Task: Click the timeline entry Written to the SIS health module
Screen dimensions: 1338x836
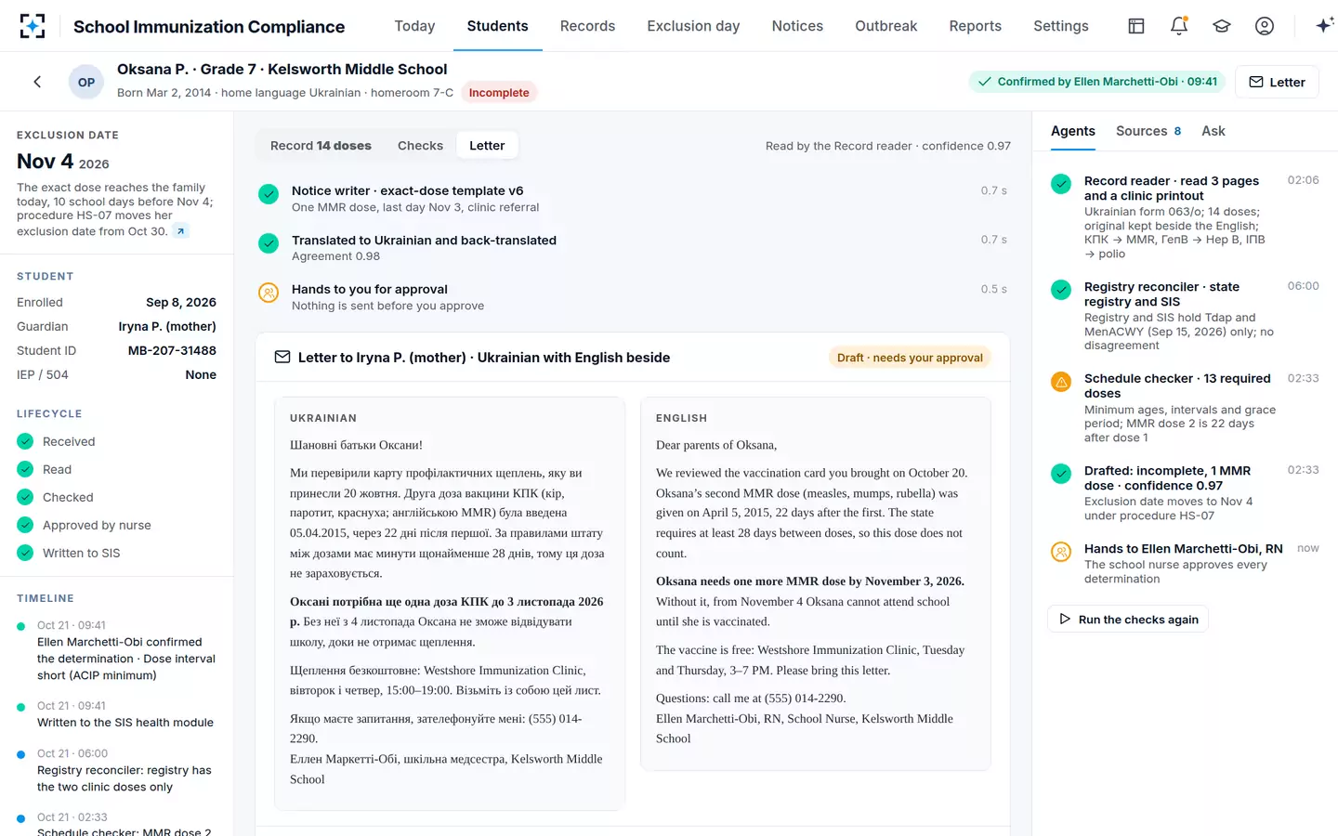Action: click(116, 714)
